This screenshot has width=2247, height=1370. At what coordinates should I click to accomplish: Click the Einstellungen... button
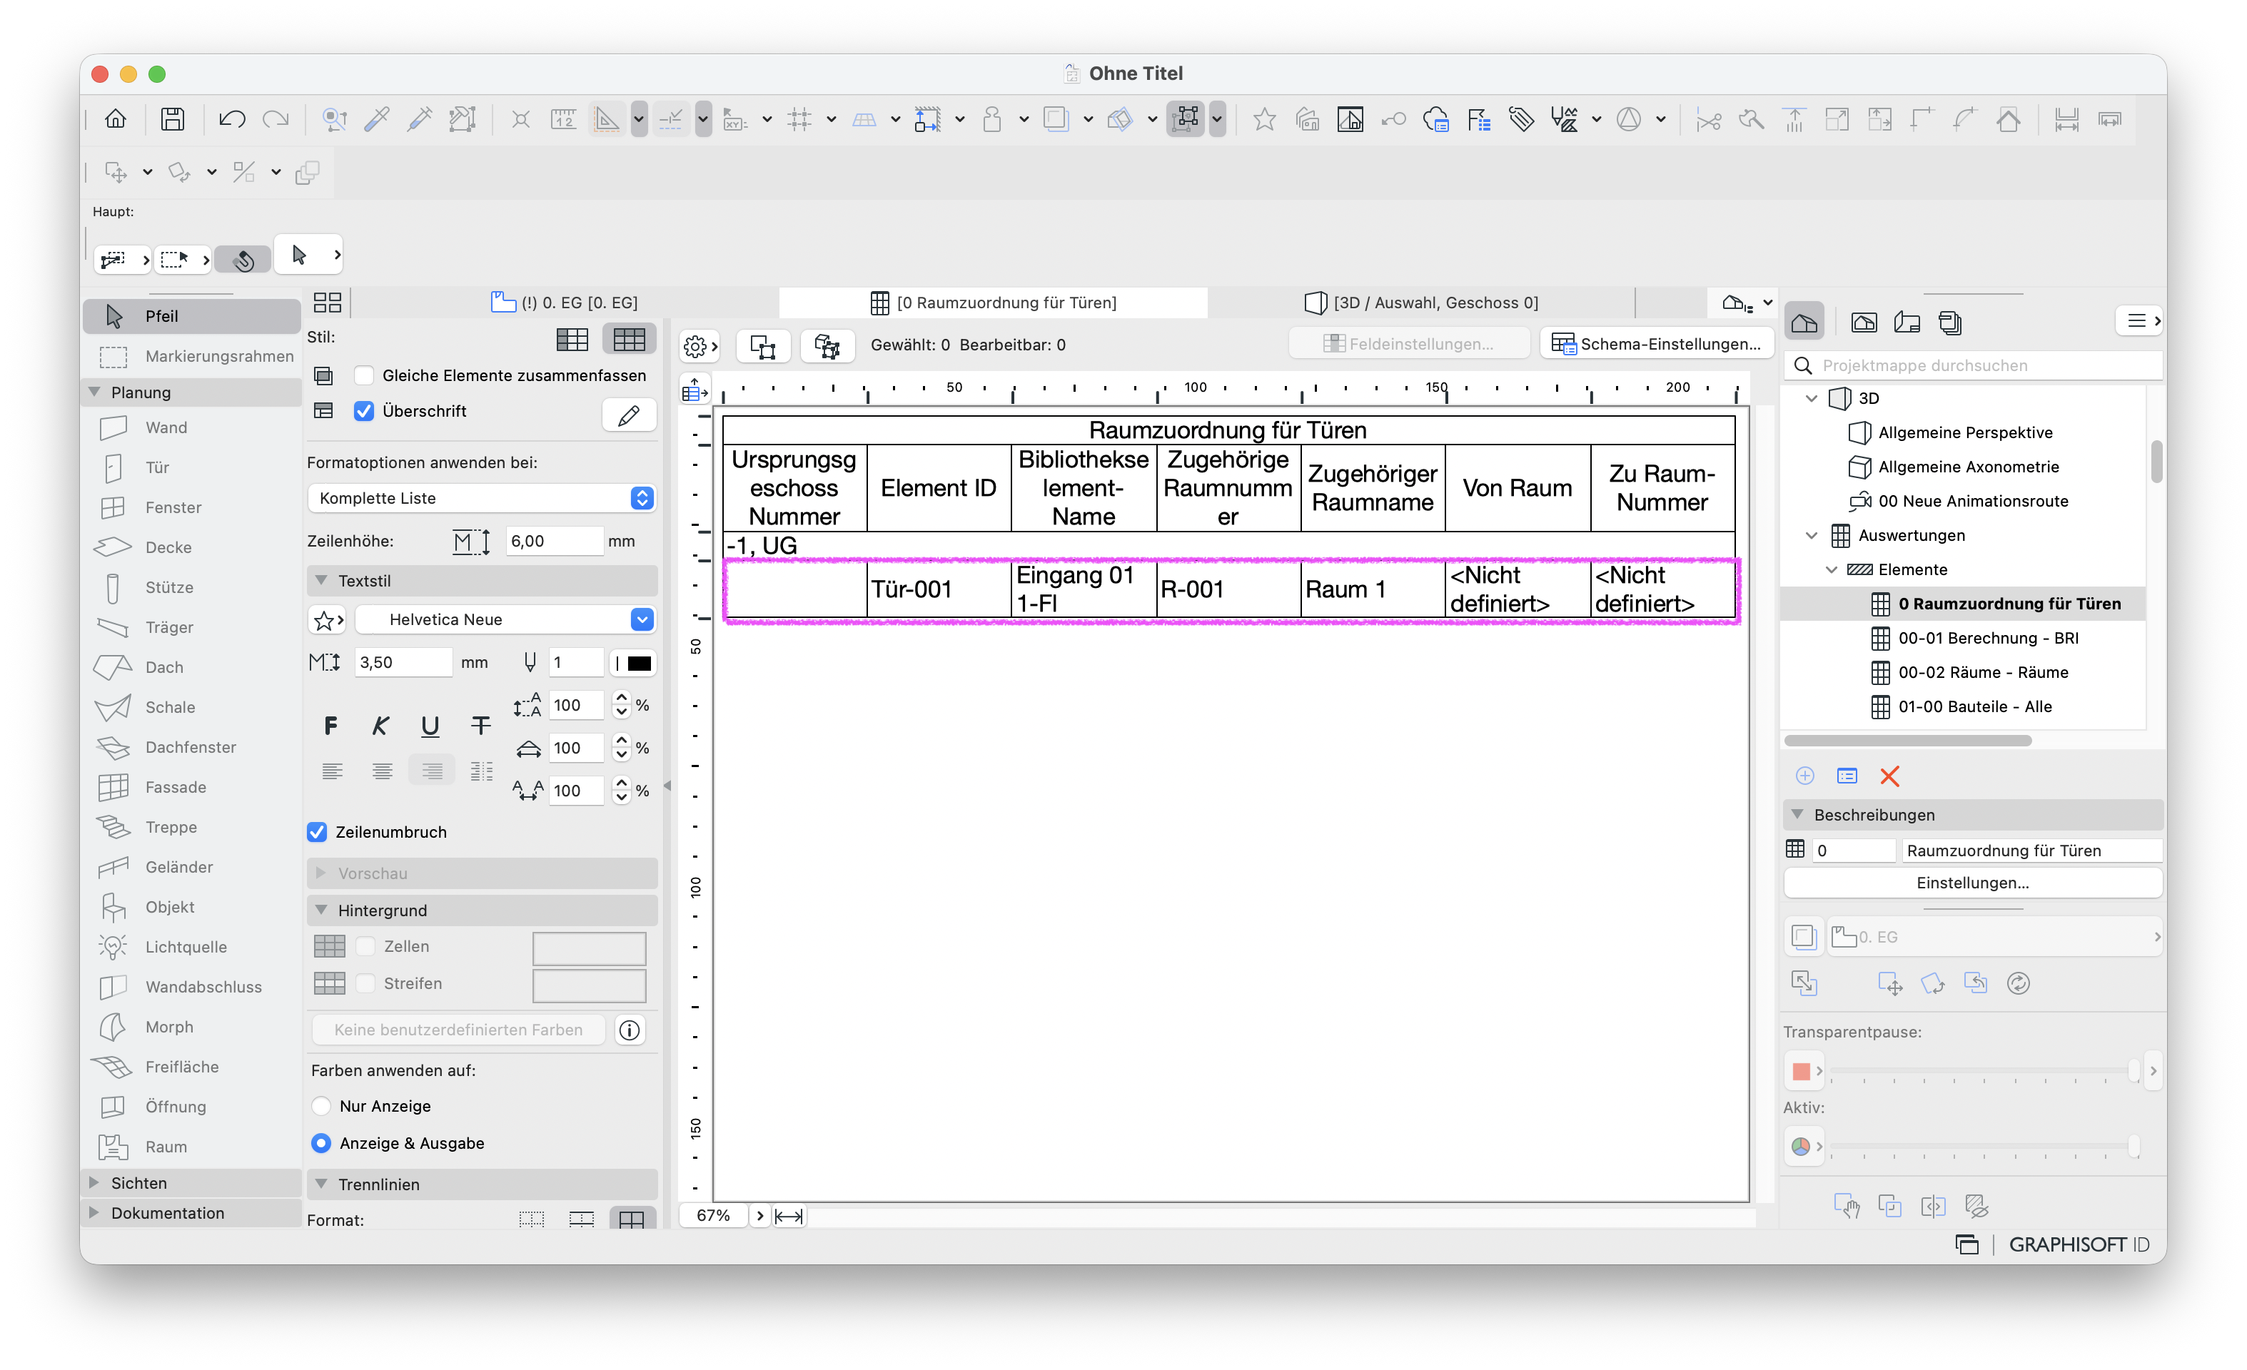[1972, 883]
